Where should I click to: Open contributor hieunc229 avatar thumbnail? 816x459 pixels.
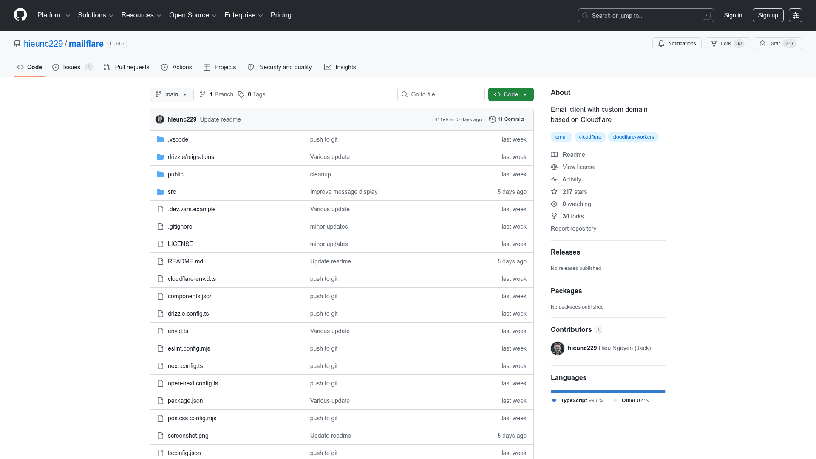coord(558,348)
